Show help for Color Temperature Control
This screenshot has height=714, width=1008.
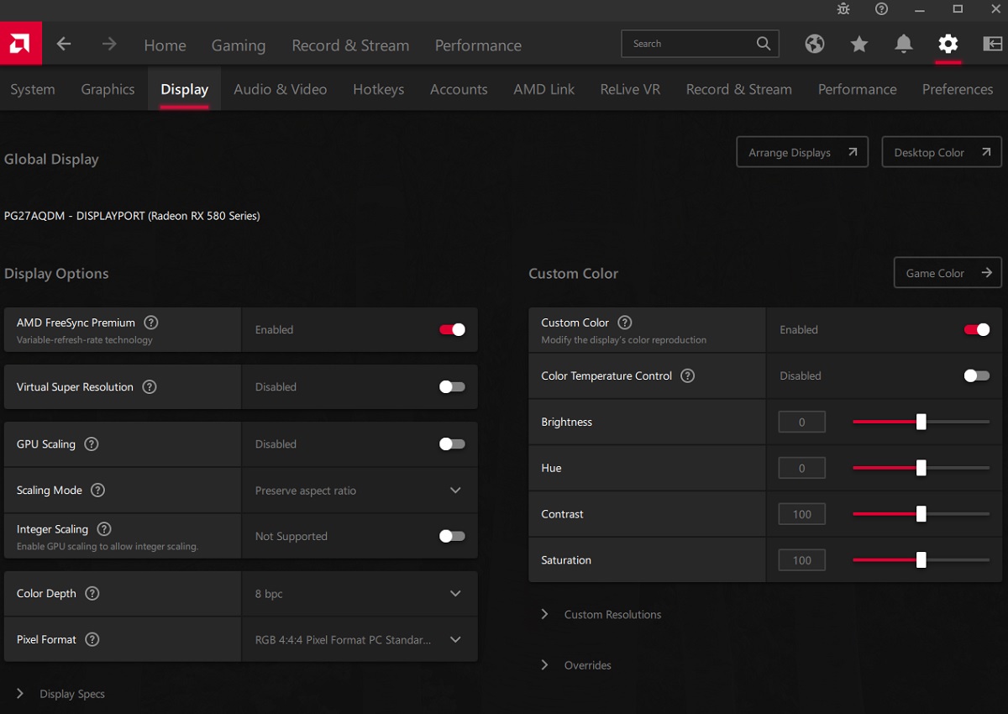pyautogui.click(x=688, y=376)
